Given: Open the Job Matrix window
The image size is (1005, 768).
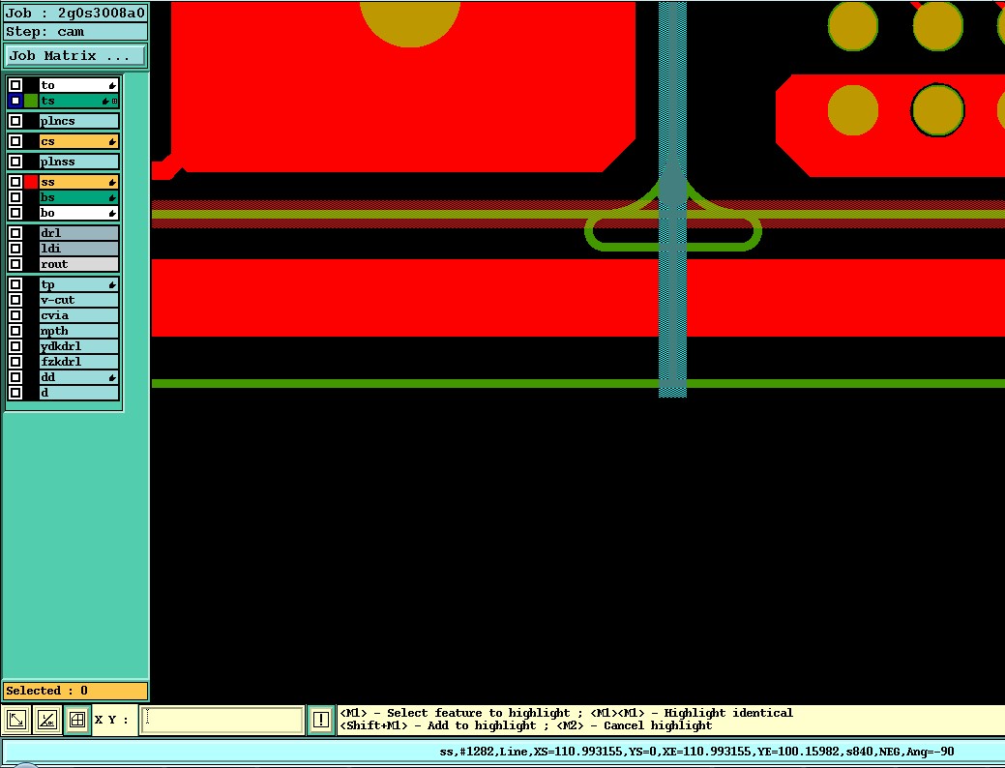Looking at the screenshot, I should tap(75, 56).
